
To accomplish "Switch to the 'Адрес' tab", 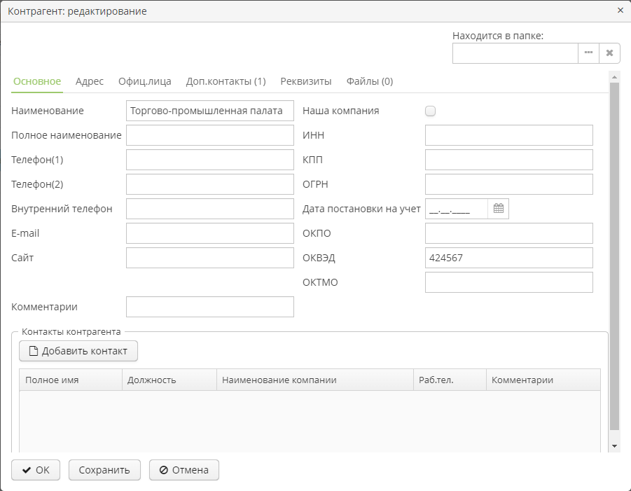I will point(90,81).
